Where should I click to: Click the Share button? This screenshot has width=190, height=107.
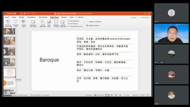click(x=133, y=17)
